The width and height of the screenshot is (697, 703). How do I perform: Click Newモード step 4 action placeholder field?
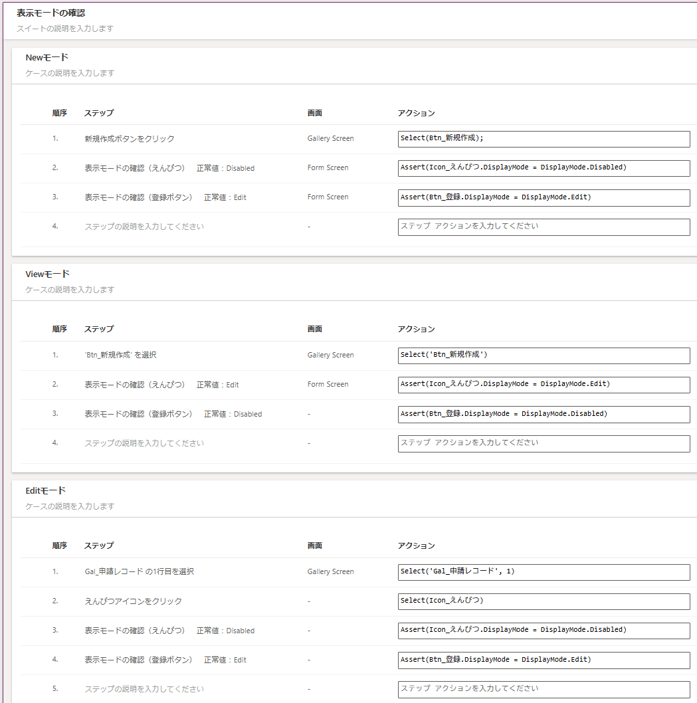(544, 227)
